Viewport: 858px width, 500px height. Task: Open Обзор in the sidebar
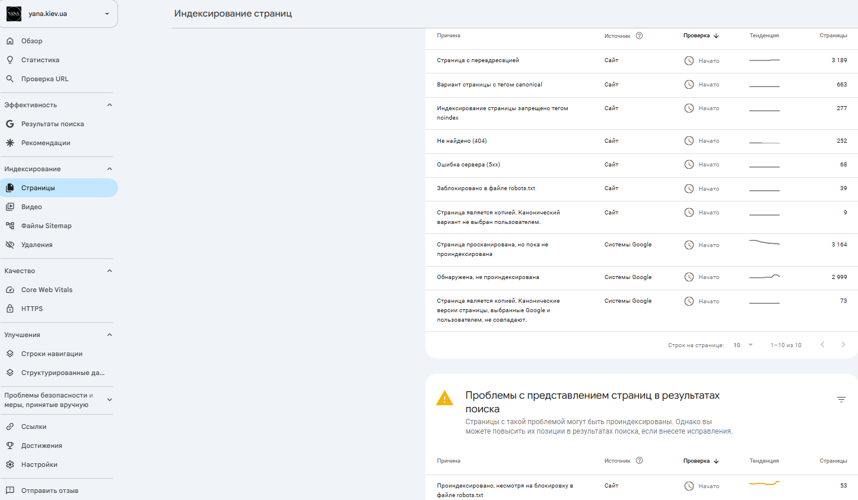(59, 41)
